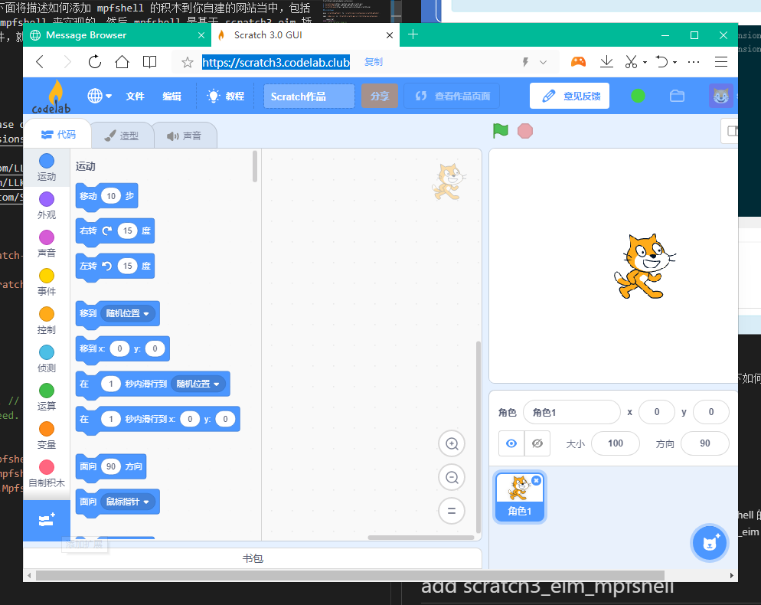Select the 变量 variables category
Screen dimensions: 761x605
tap(47, 436)
